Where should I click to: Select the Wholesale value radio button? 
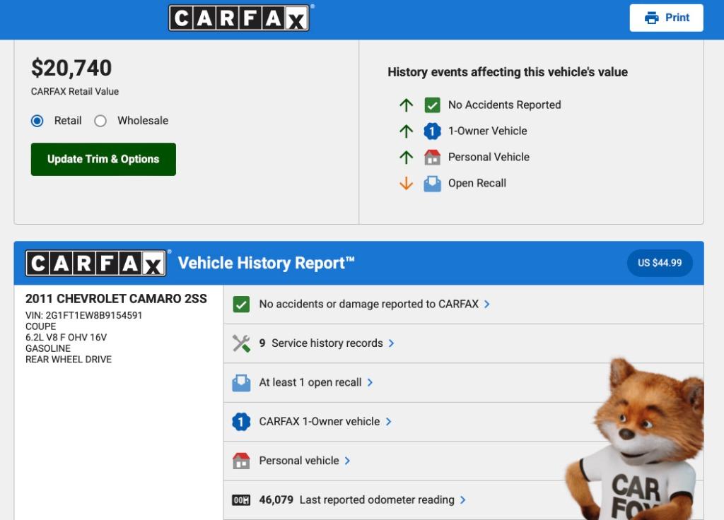(x=100, y=121)
